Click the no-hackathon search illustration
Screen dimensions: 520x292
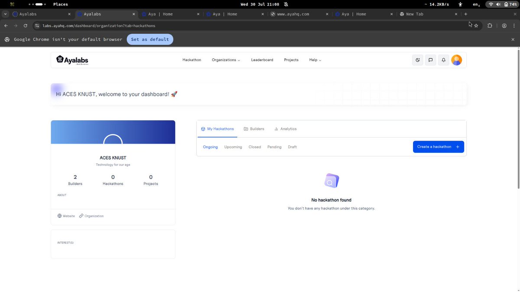(x=331, y=181)
